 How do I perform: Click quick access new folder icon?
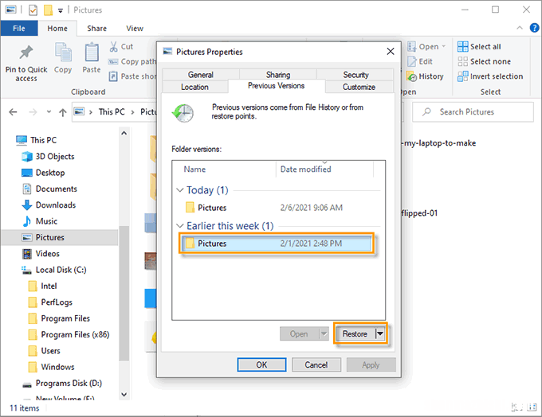point(48,10)
